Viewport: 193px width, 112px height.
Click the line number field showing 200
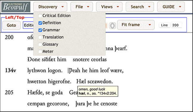tap(177, 25)
